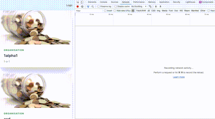The image size is (215, 119).
Task: Click the Logo text in page header
Action: click(69, 5)
